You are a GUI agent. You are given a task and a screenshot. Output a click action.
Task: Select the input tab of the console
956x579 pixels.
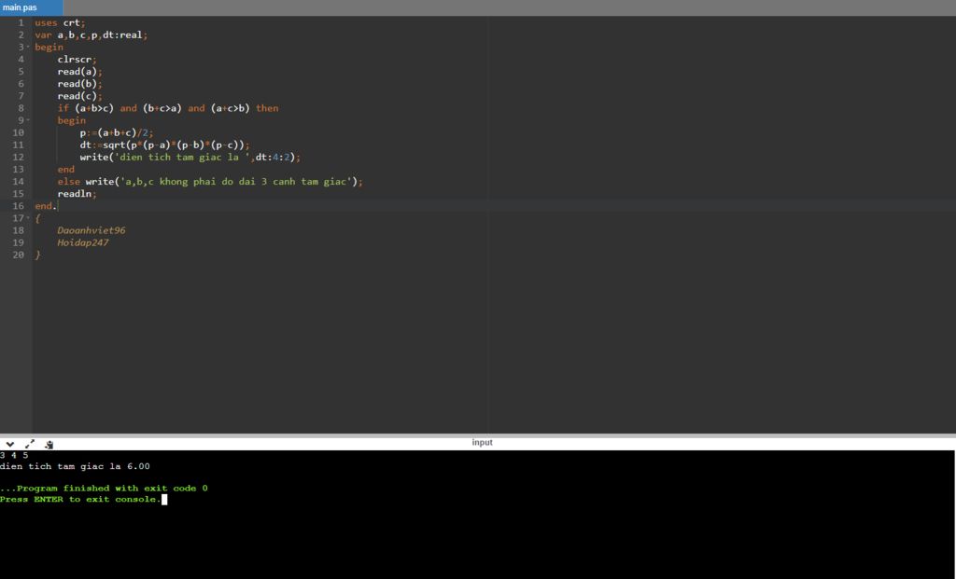click(x=482, y=443)
